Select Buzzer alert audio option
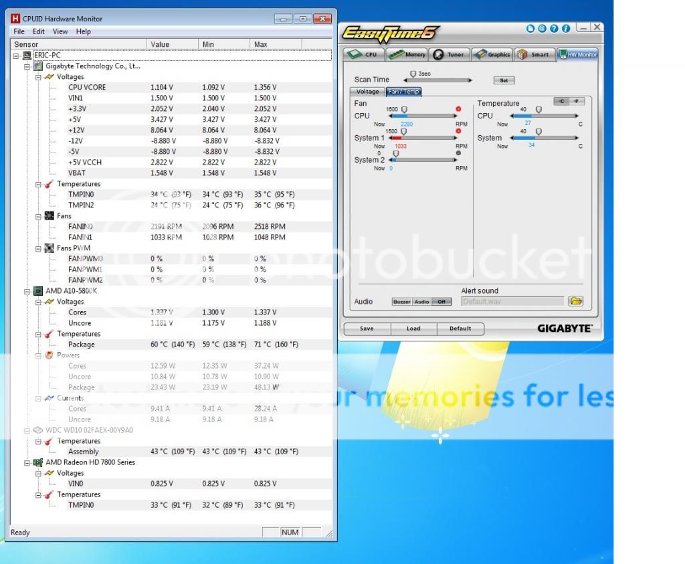This screenshot has width=685, height=564. (401, 302)
